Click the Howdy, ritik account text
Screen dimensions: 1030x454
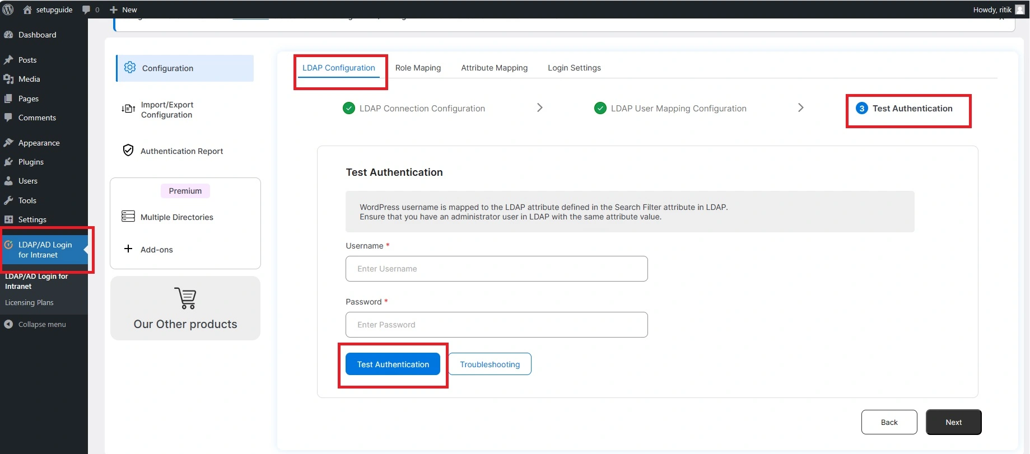[x=992, y=10]
